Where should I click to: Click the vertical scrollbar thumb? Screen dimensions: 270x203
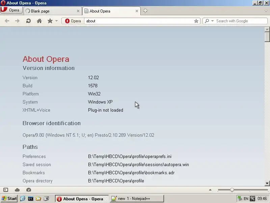point(267,37)
